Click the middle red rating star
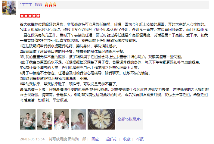214x144 pixels. (30, 16)
